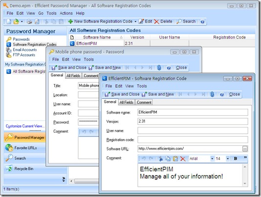Click Edit button in main toolbar

[145, 22]
